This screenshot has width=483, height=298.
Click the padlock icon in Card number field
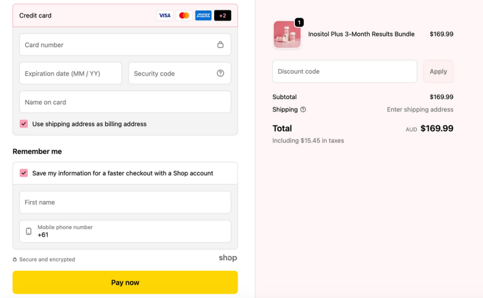pyautogui.click(x=220, y=45)
